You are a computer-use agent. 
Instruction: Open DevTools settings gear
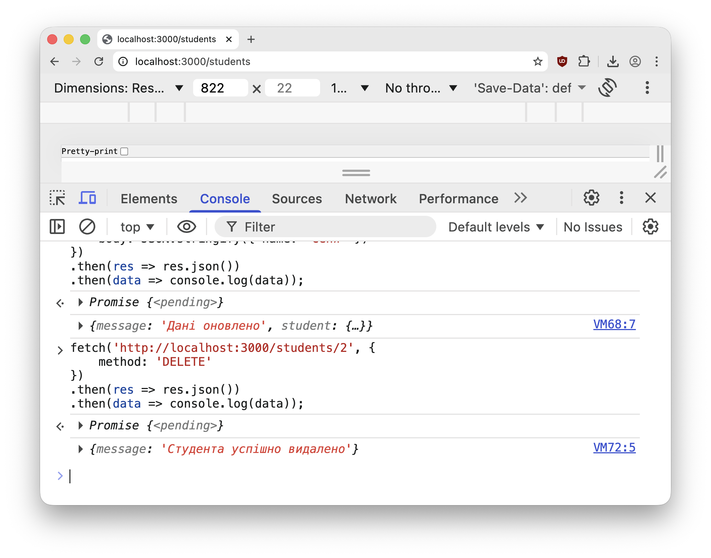(x=591, y=198)
